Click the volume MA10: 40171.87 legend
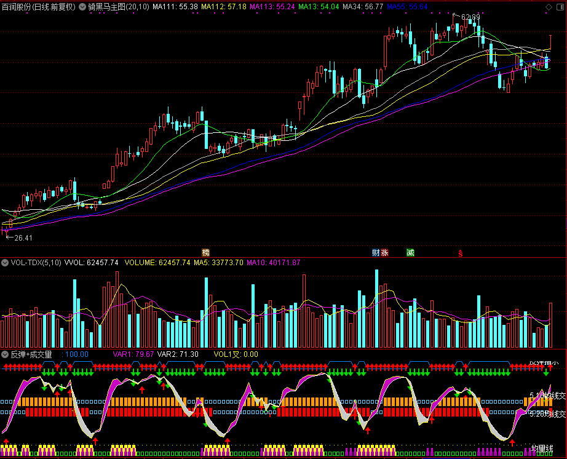This screenshot has width=567, height=459. tap(274, 263)
